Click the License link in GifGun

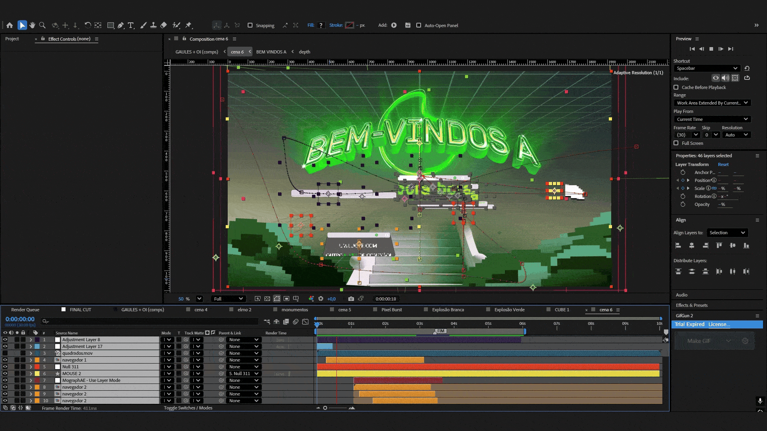719,324
